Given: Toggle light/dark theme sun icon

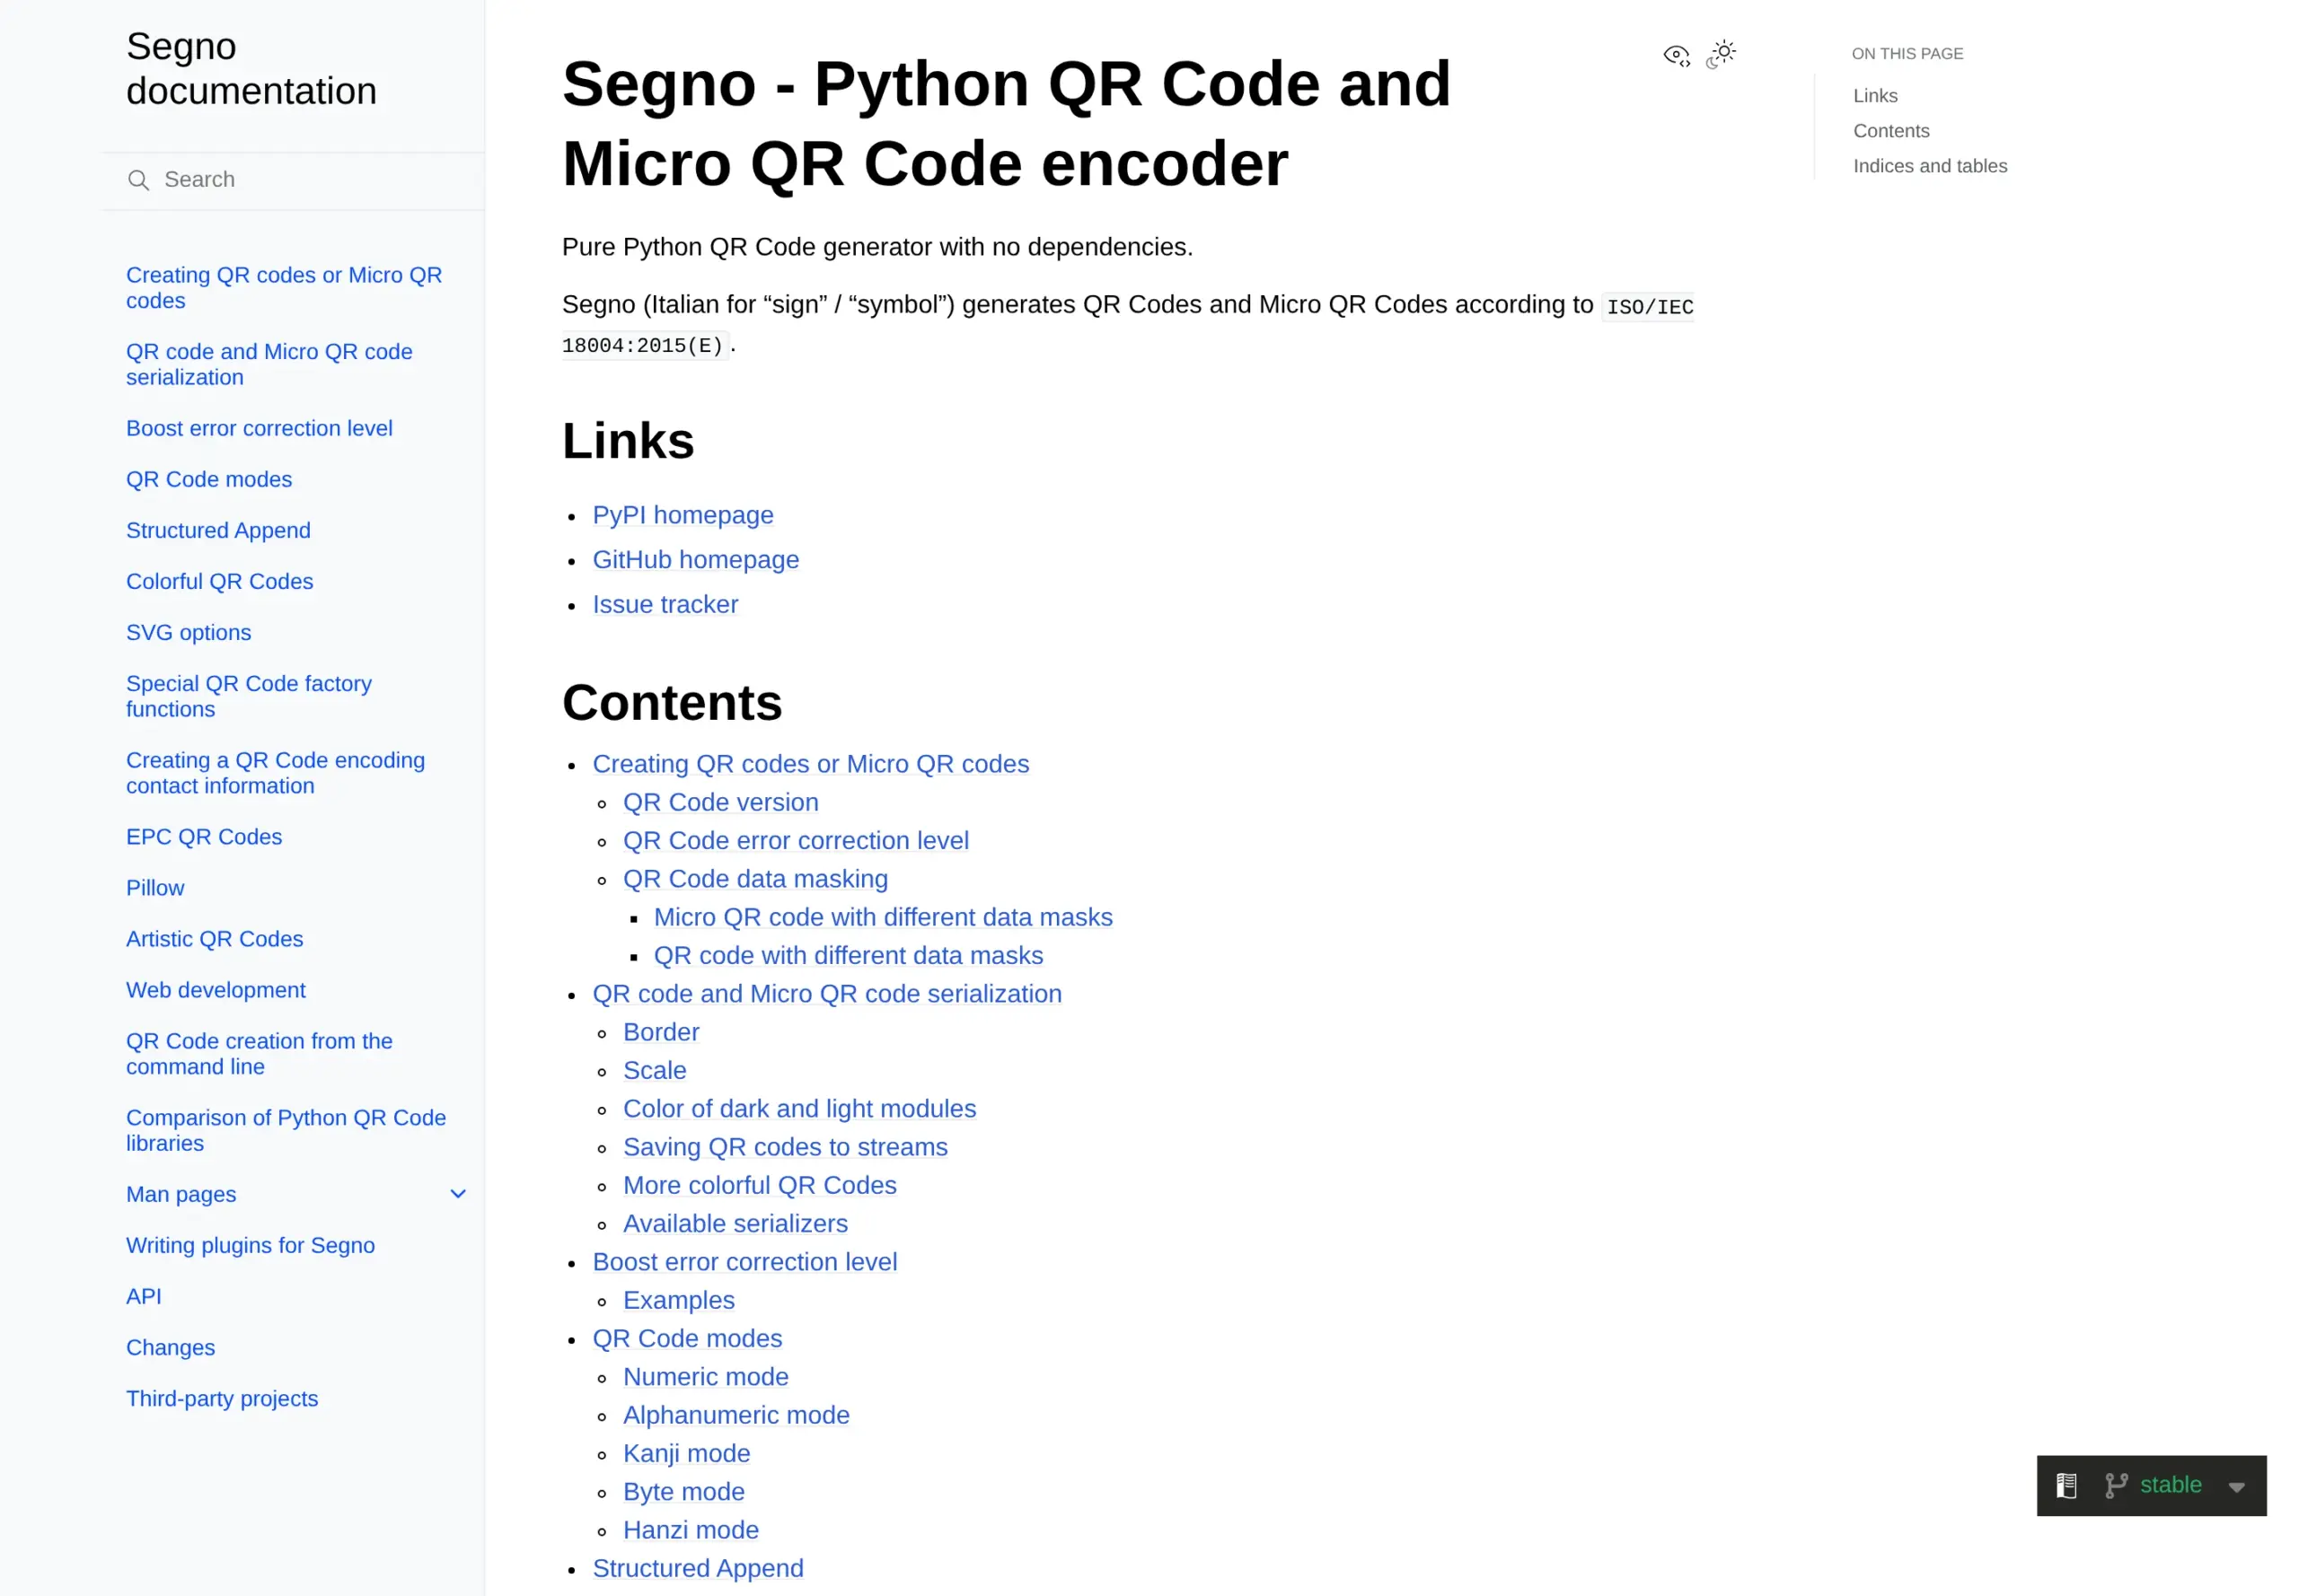Looking at the screenshot, I should (1721, 53).
